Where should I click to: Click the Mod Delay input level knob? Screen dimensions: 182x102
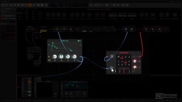[112, 57]
